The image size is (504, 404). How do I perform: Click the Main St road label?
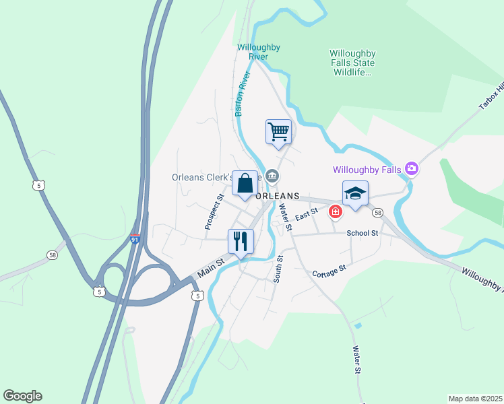click(x=211, y=268)
